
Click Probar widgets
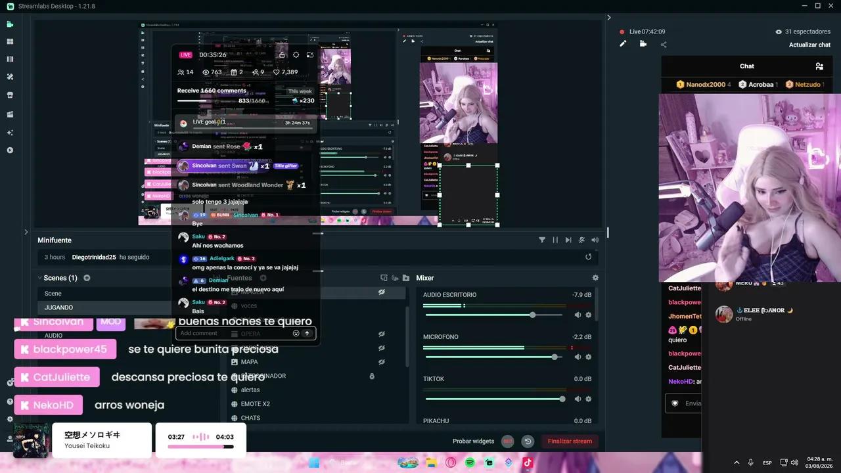473,441
